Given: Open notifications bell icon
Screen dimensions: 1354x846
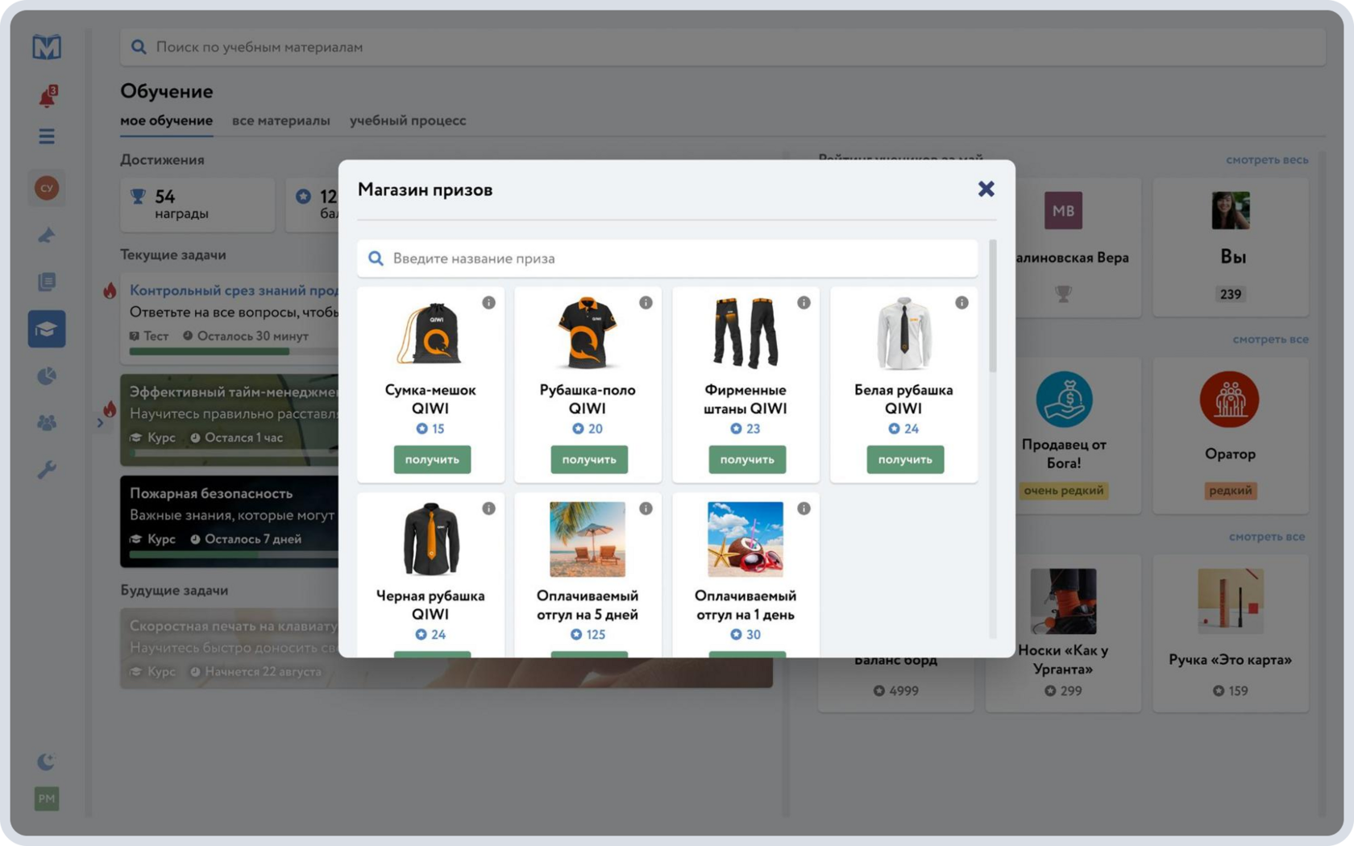Looking at the screenshot, I should pos(47,97).
